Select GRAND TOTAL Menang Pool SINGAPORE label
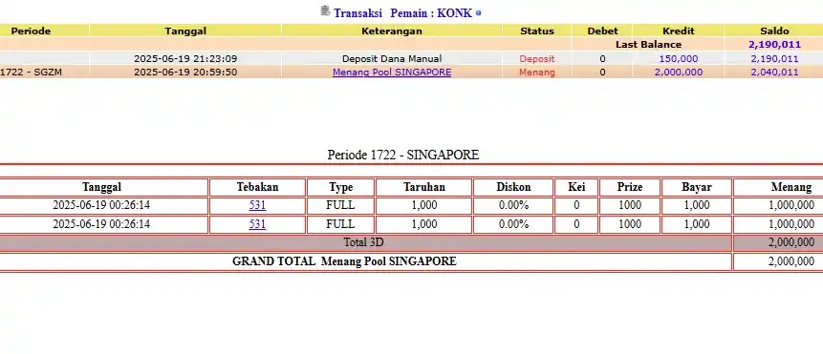 (344, 261)
